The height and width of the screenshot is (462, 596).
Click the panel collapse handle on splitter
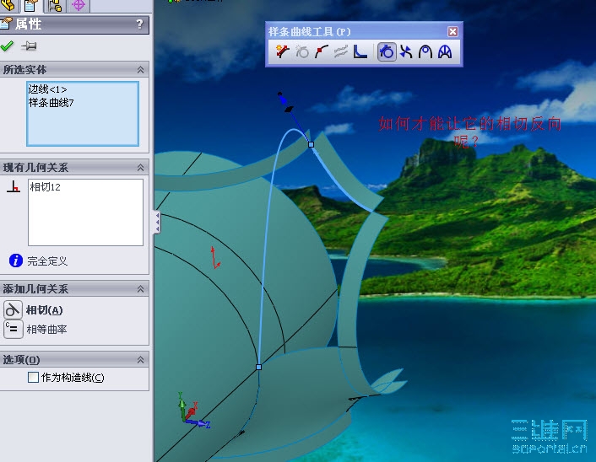(x=157, y=222)
